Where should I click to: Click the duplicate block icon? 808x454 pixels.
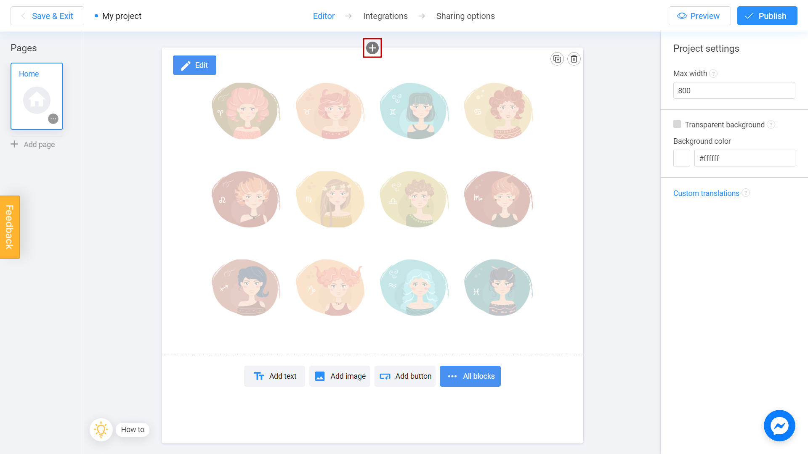click(557, 59)
